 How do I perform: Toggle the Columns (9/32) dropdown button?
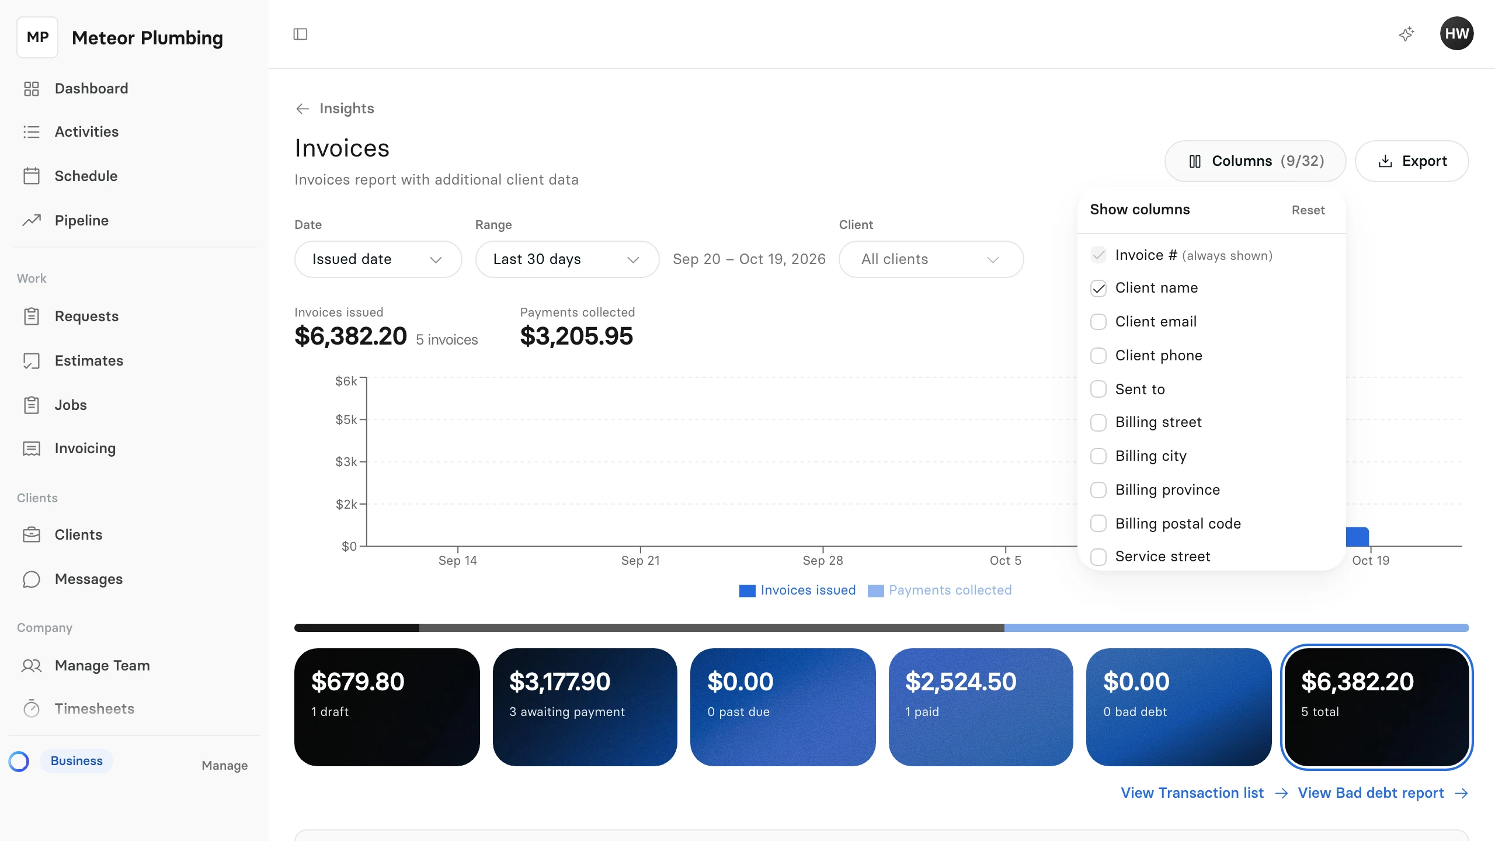tap(1255, 161)
